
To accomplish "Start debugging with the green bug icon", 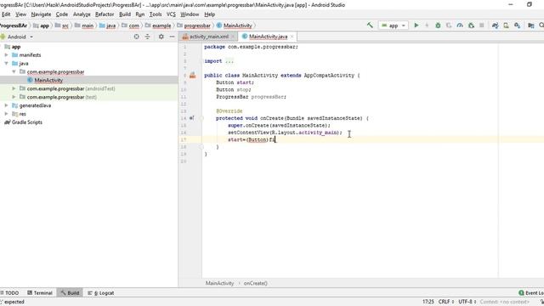I will (438, 25).
